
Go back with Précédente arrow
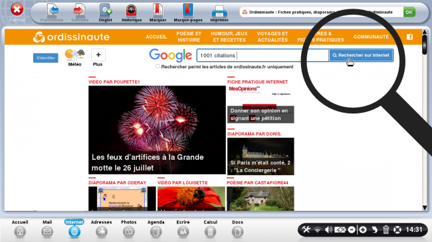tap(53, 11)
